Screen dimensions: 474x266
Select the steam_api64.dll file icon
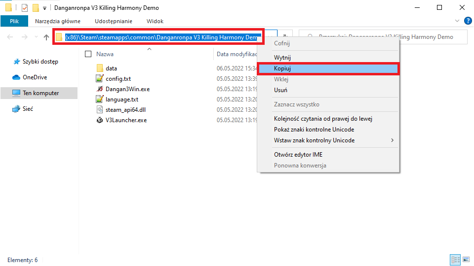pos(99,109)
